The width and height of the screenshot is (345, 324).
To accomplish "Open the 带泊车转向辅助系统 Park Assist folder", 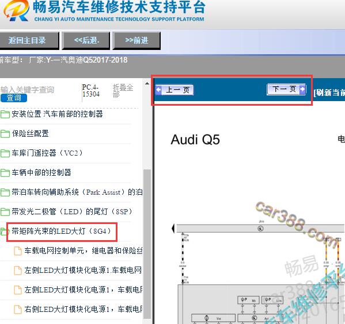I will tap(77, 192).
